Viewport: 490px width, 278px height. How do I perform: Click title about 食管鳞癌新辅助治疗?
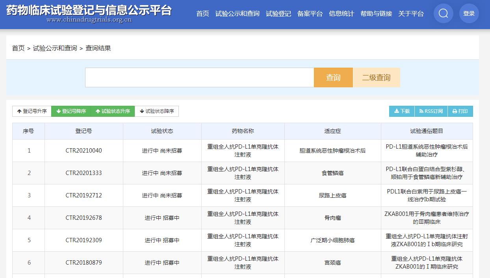(427, 173)
